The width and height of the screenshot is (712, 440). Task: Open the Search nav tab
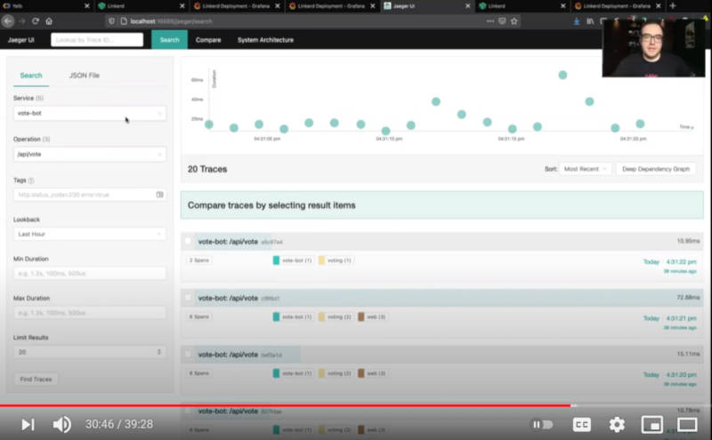click(169, 40)
